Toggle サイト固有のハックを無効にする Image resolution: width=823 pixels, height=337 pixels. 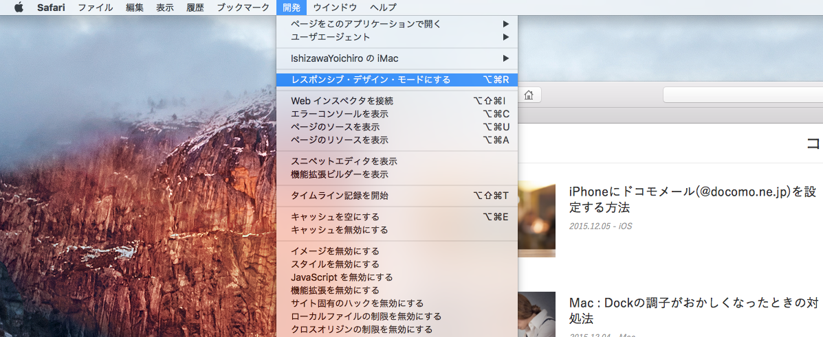(x=397, y=303)
